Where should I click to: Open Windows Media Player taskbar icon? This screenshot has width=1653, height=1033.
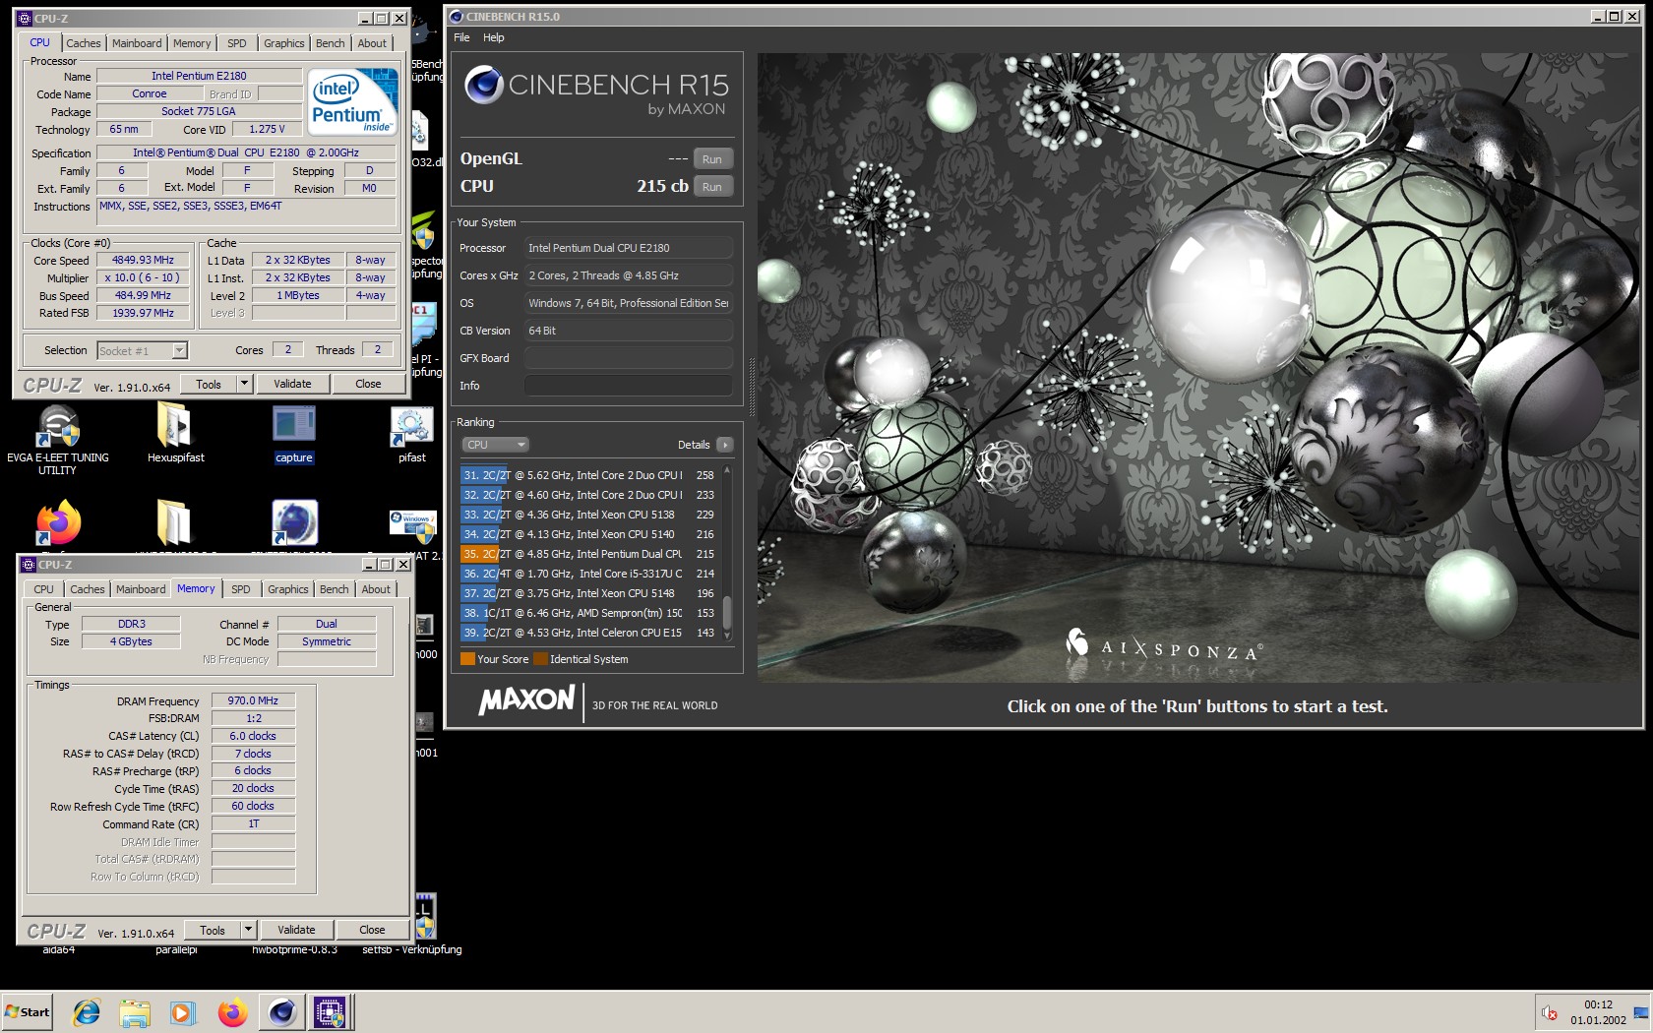[x=182, y=1012]
